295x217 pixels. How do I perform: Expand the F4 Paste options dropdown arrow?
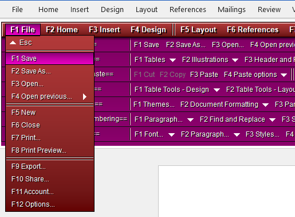pyautogui.click(x=284, y=75)
